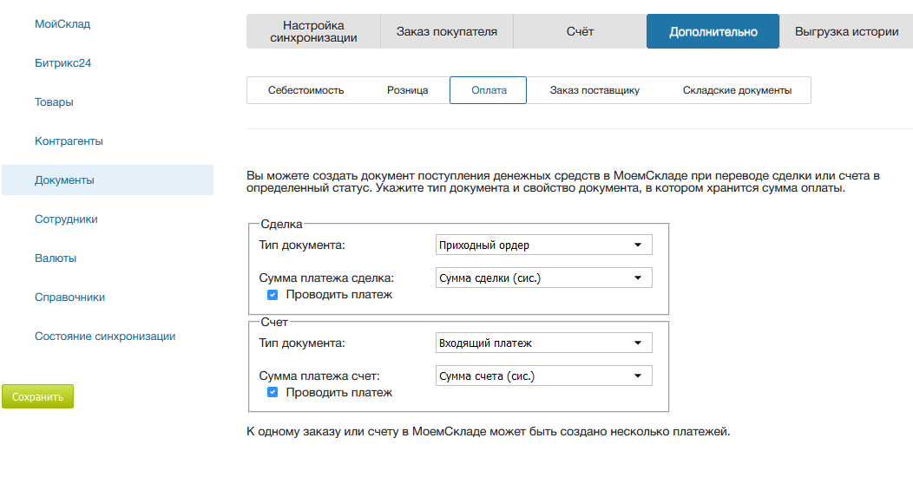Screen dimensions: 913x477
Task: Switch to 'Заказ поставщику' sub-tab
Action: [x=594, y=90]
